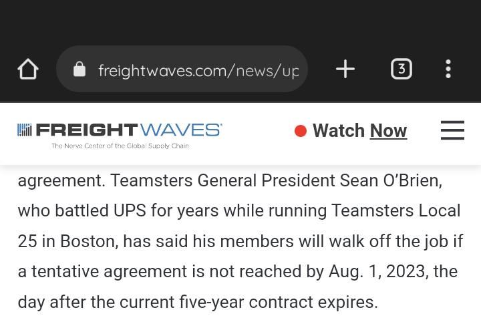Open a new tab with plus icon
The width and height of the screenshot is (481, 332).
[345, 69]
